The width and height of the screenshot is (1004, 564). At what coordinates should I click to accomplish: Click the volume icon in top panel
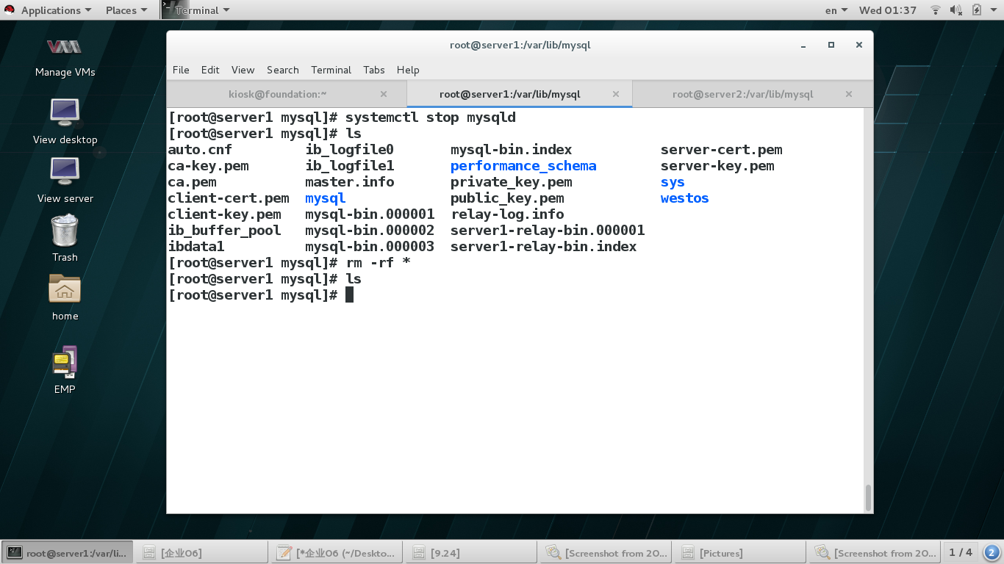pos(955,10)
